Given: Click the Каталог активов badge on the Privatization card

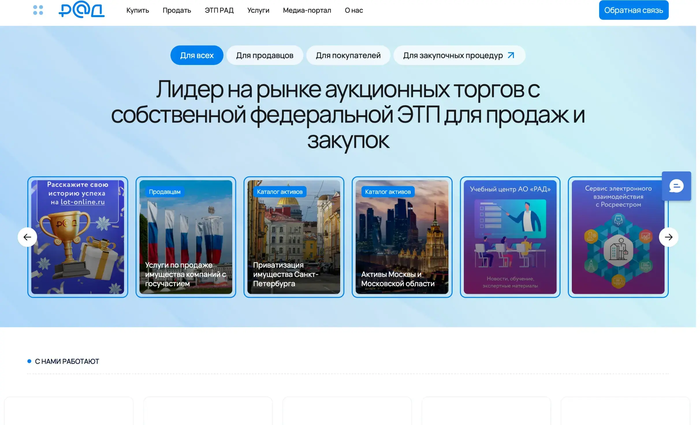Looking at the screenshot, I should click(280, 191).
